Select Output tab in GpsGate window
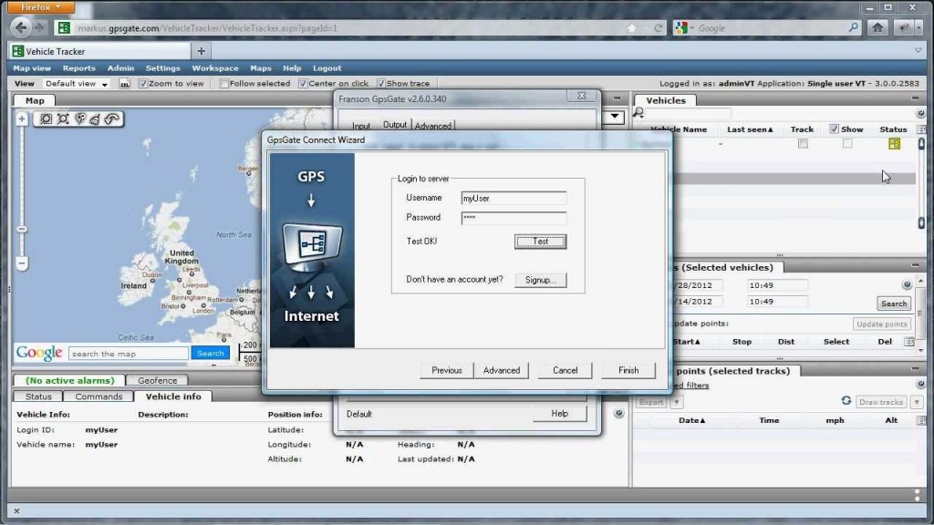 [x=394, y=124]
